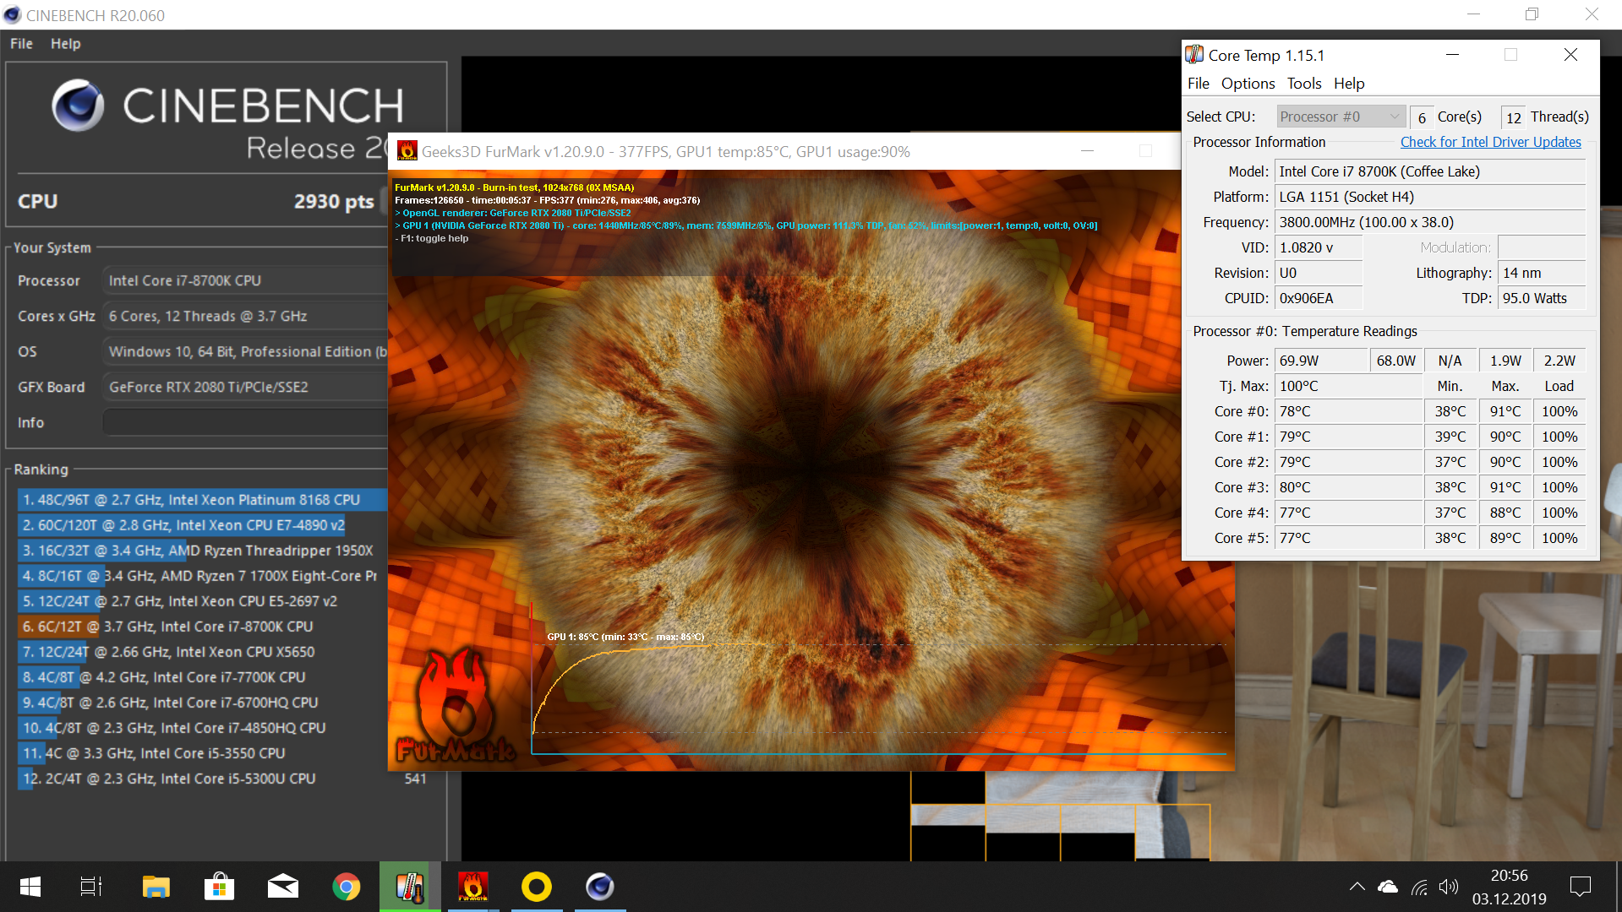Switch to FurMark via taskbar icon
1622x912 pixels.
(x=473, y=887)
